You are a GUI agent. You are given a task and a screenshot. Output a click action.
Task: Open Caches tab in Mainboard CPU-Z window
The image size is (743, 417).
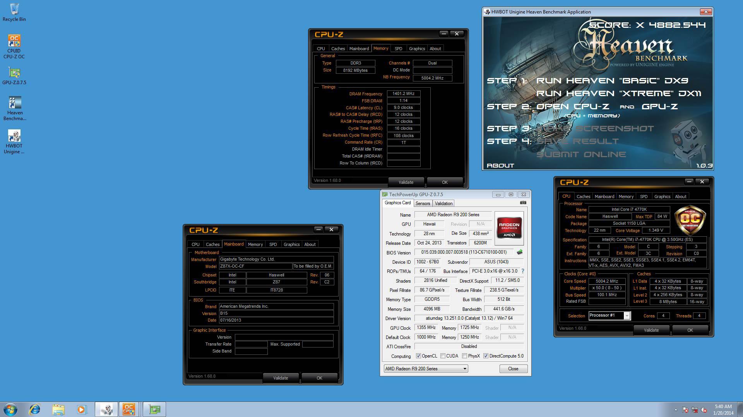coord(212,244)
